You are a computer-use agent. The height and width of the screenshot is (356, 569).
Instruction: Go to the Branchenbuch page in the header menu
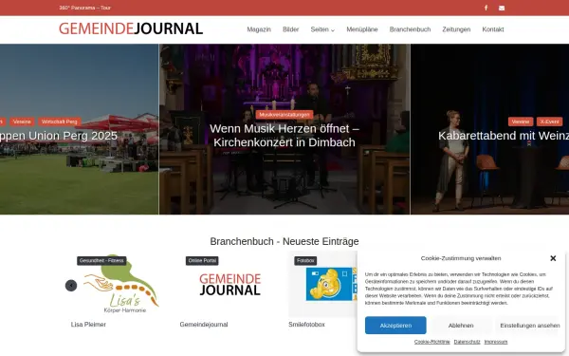coord(410,29)
